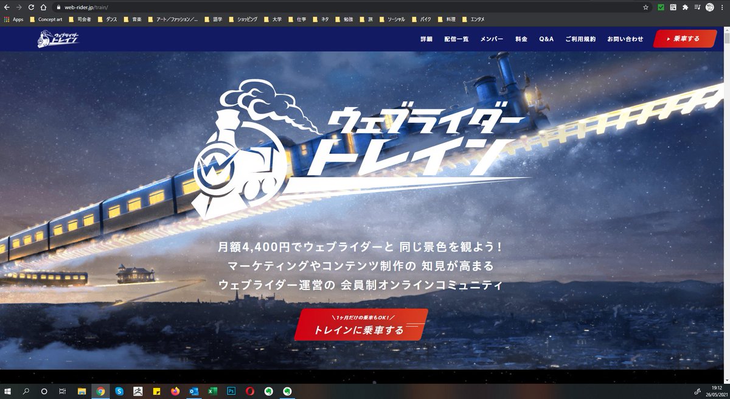This screenshot has height=399, width=730.
Task: Open the Apps shortcut in bookmarks bar
Action: [13, 19]
